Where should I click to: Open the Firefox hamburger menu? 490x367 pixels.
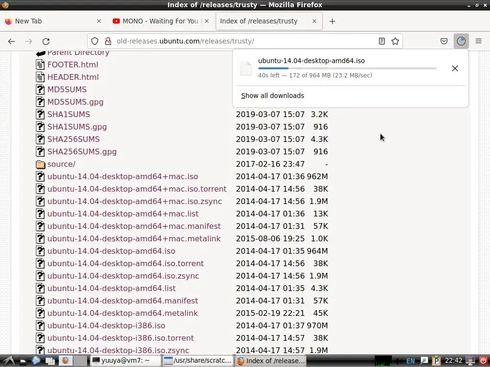(x=479, y=41)
